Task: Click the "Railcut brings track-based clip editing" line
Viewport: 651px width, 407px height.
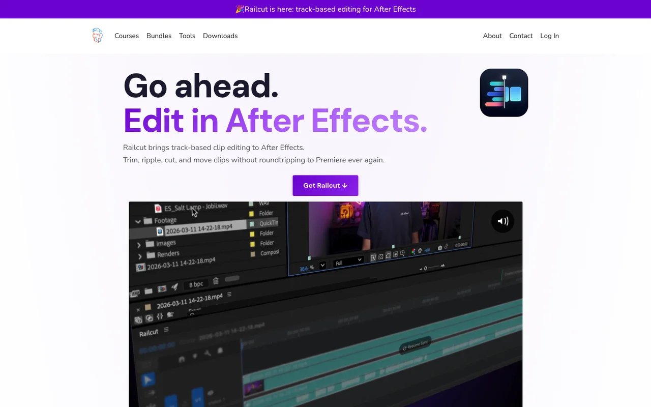Action: click(214, 148)
